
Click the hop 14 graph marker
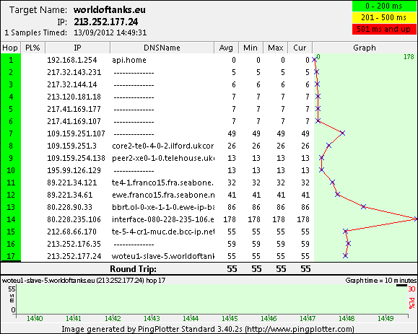click(x=416, y=219)
